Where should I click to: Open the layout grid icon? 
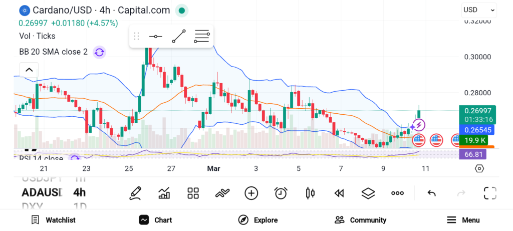(193, 193)
